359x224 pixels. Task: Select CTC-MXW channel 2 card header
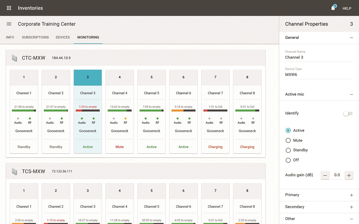[56, 77]
